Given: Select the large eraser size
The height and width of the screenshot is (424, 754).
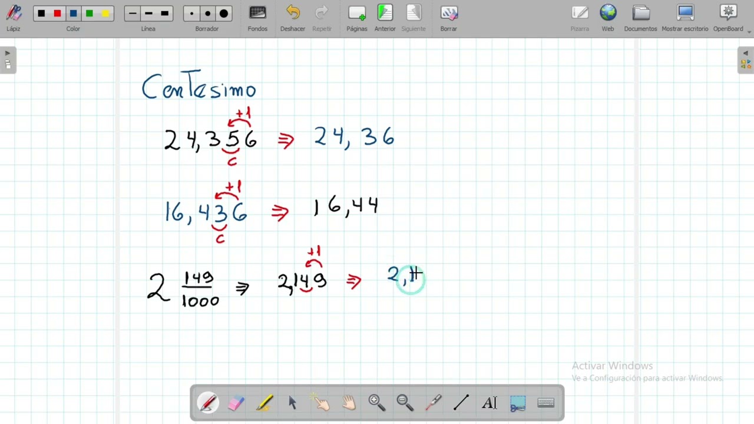Looking at the screenshot, I should click(224, 14).
